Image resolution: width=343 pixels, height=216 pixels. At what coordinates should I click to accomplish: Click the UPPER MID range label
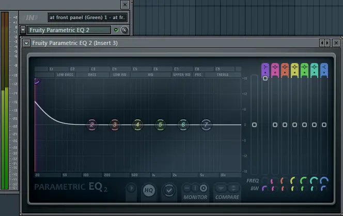[x=182, y=74]
